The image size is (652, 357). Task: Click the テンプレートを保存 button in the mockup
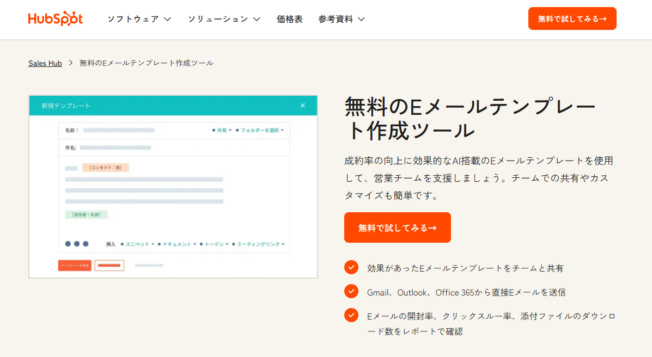click(x=74, y=265)
